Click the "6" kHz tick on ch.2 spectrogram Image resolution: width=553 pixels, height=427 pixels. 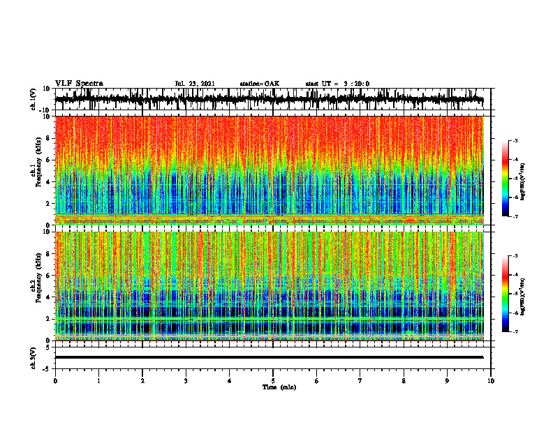point(48,276)
